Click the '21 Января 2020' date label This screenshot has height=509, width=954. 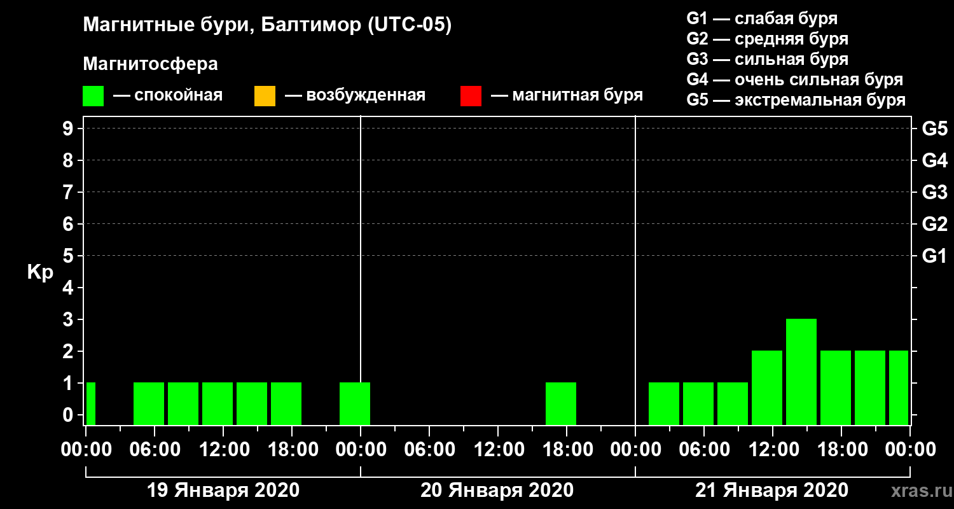tap(772, 491)
